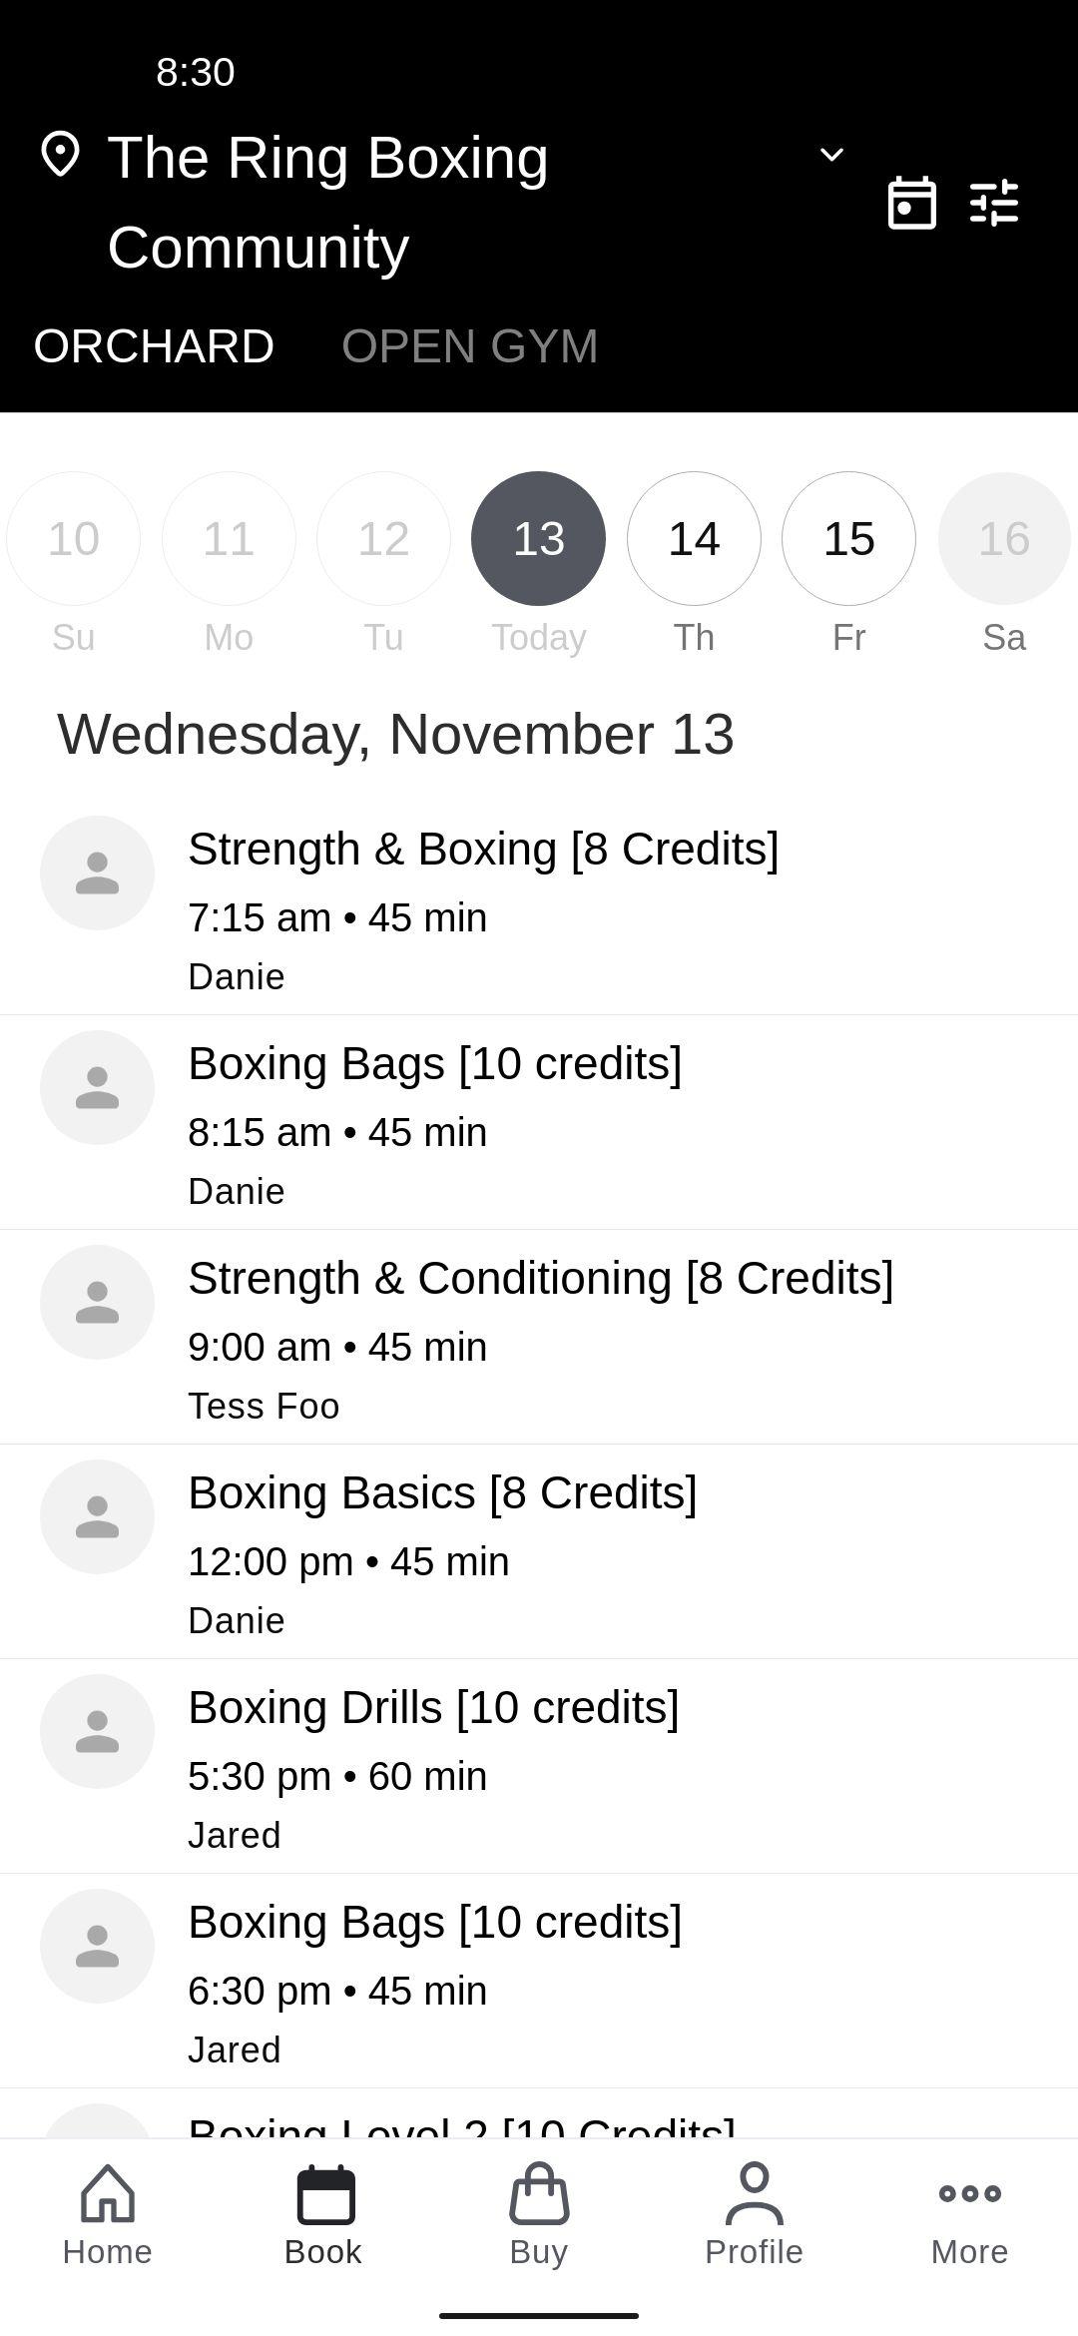
Task: Open Boxing Bags 6:30 pm class
Action: [539, 1982]
